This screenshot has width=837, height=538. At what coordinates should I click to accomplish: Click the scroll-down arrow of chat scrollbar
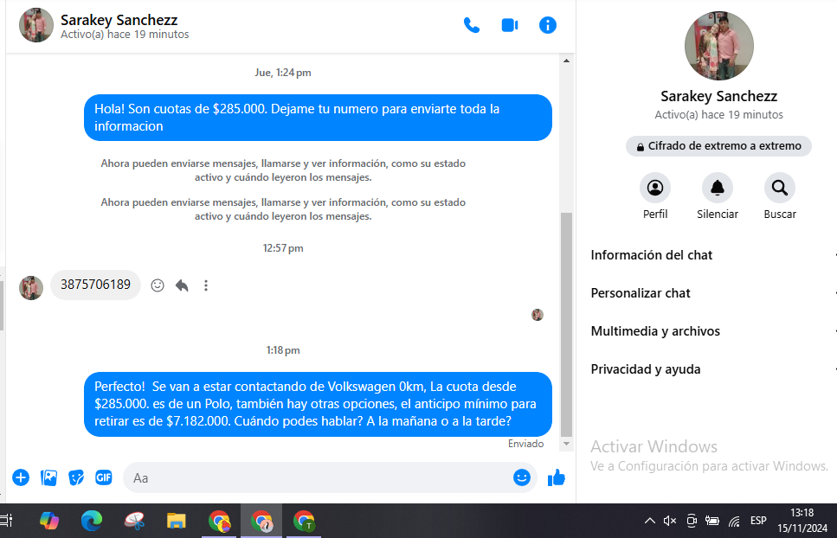click(566, 444)
